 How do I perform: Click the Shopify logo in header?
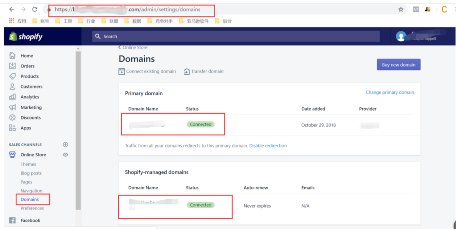26,37
